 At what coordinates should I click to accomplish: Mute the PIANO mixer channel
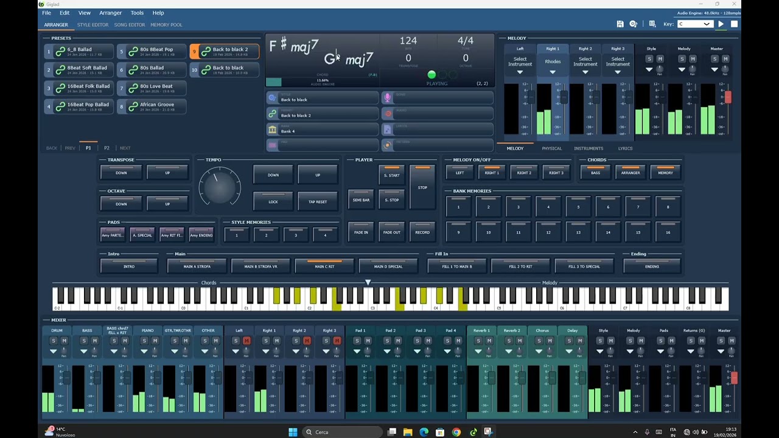pos(155,341)
